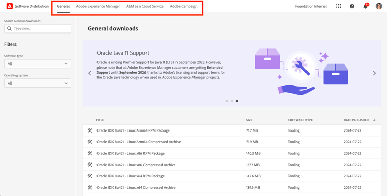Open Oracle JDK 8u421 Linux x86 Compressed Archive

136,165
